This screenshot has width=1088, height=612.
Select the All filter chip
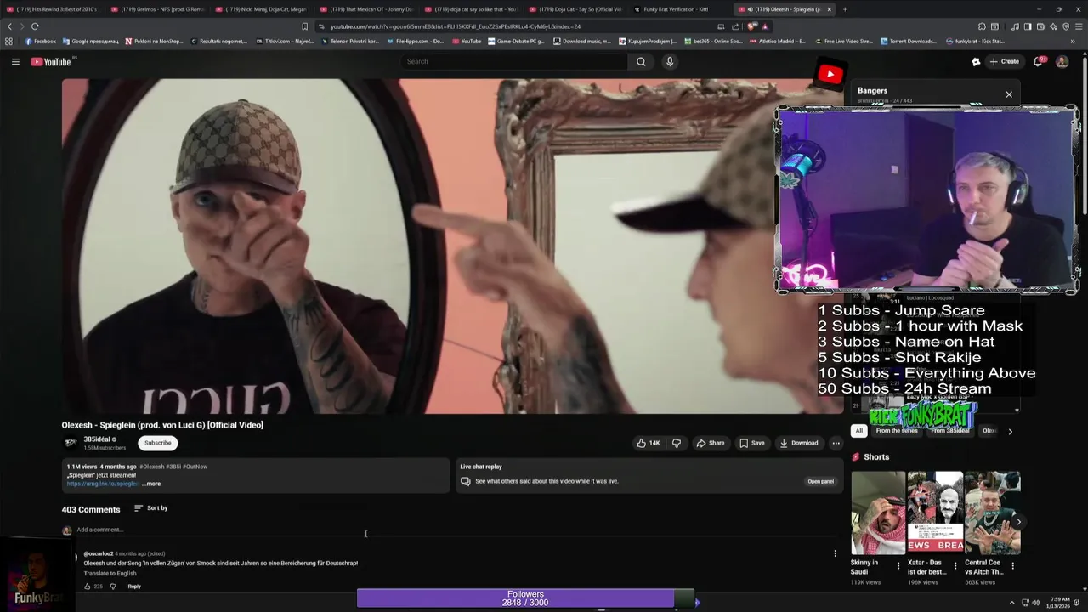pyautogui.click(x=858, y=431)
